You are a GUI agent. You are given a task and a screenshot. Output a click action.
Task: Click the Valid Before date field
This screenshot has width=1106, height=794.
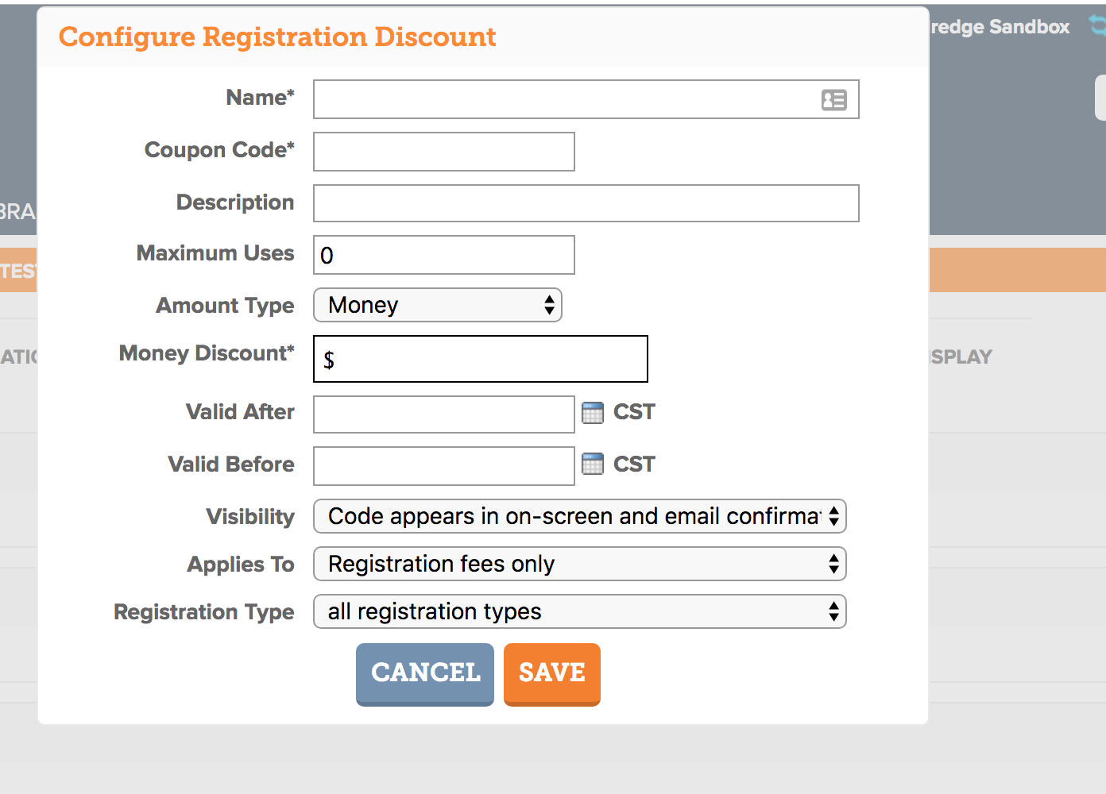[x=444, y=466]
